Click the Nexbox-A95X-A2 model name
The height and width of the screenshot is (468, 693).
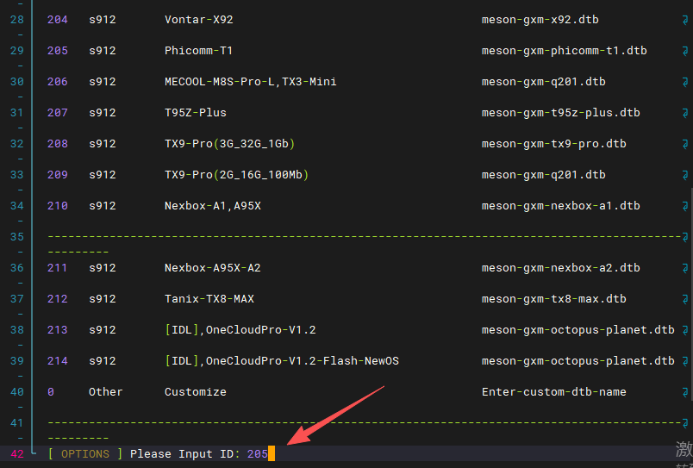tap(212, 268)
